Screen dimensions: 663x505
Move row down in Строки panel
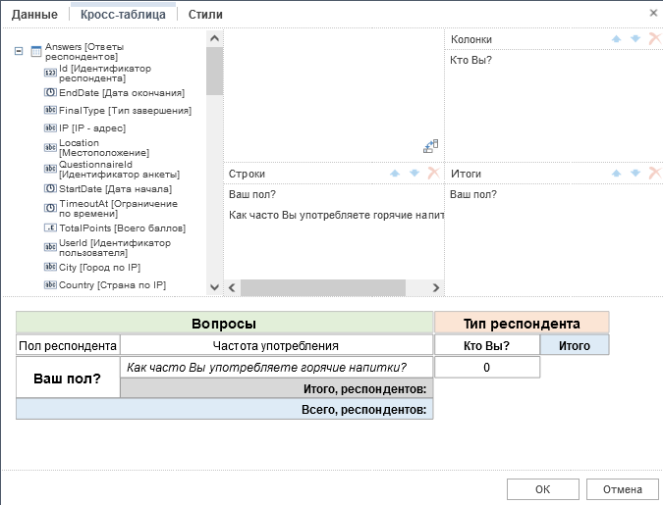[414, 174]
